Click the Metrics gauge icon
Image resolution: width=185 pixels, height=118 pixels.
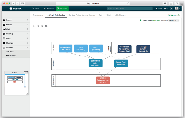pos(4,24)
